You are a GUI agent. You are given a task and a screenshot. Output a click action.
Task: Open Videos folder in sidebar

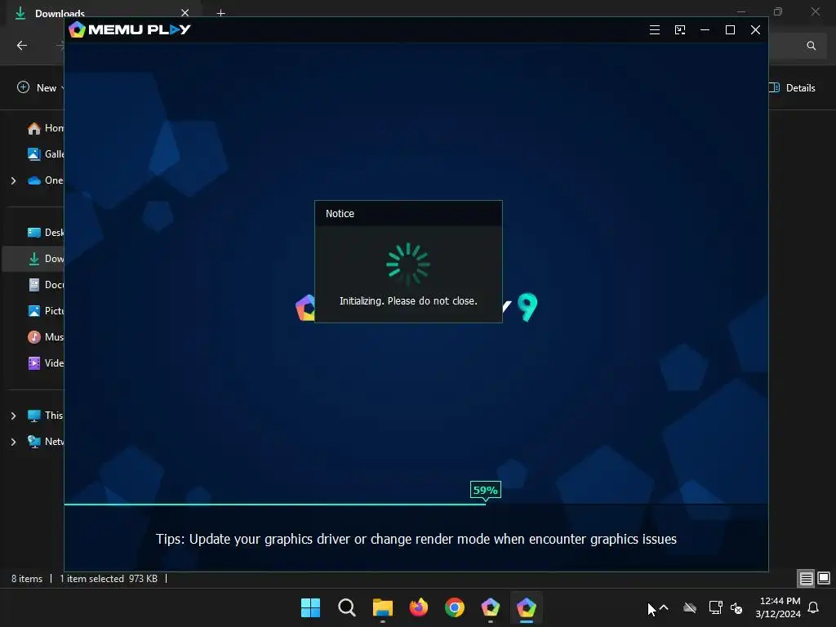[46, 363]
